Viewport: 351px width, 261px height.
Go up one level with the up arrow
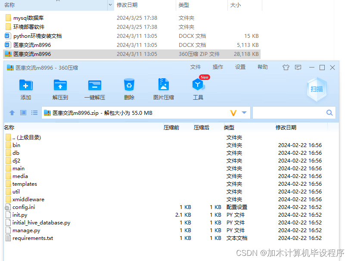point(12,113)
